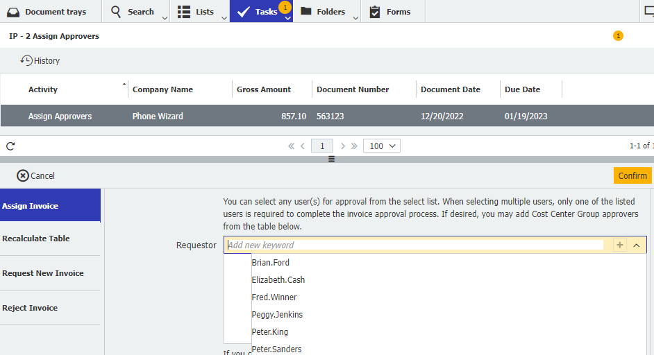The height and width of the screenshot is (355, 654).
Task: Choose Peggy.Jenkins from the list
Action: pyautogui.click(x=277, y=315)
